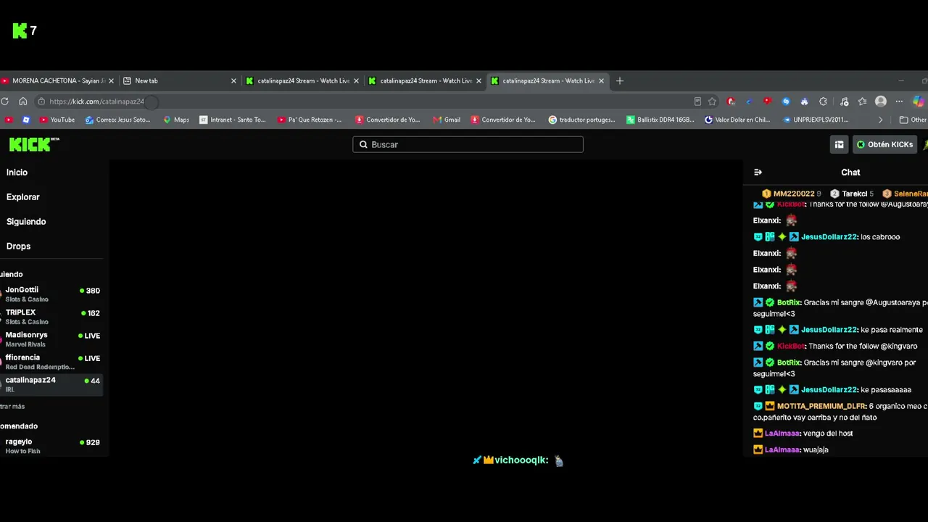Close the MORENA CACHETONA tab

point(111,81)
